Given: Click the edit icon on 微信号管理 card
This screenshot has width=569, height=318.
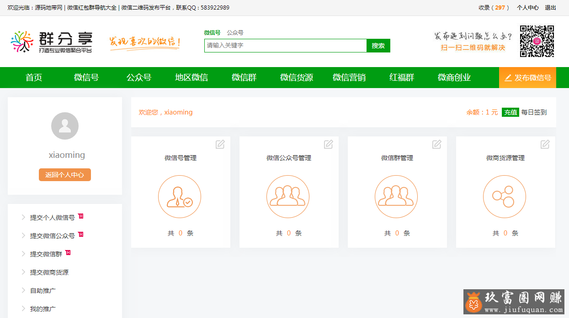Looking at the screenshot, I should 220,144.
